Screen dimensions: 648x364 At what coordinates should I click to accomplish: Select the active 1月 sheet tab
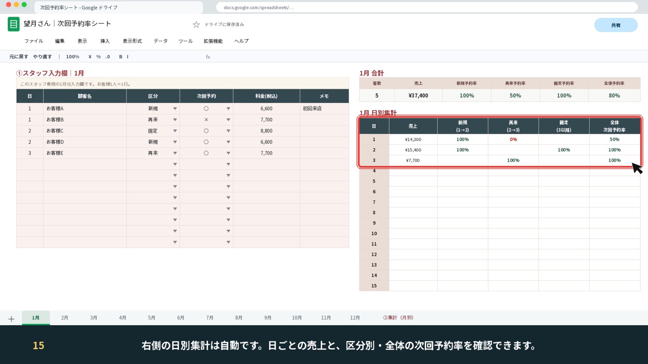coord(36,318)
